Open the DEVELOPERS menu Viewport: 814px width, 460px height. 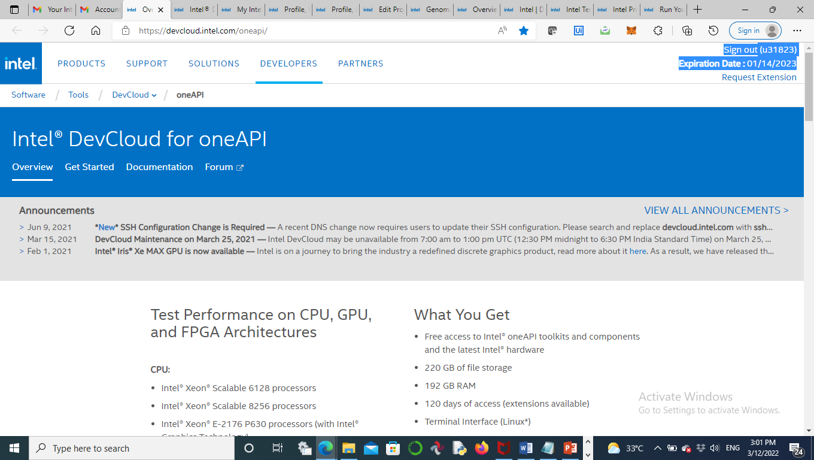[288, 63]
